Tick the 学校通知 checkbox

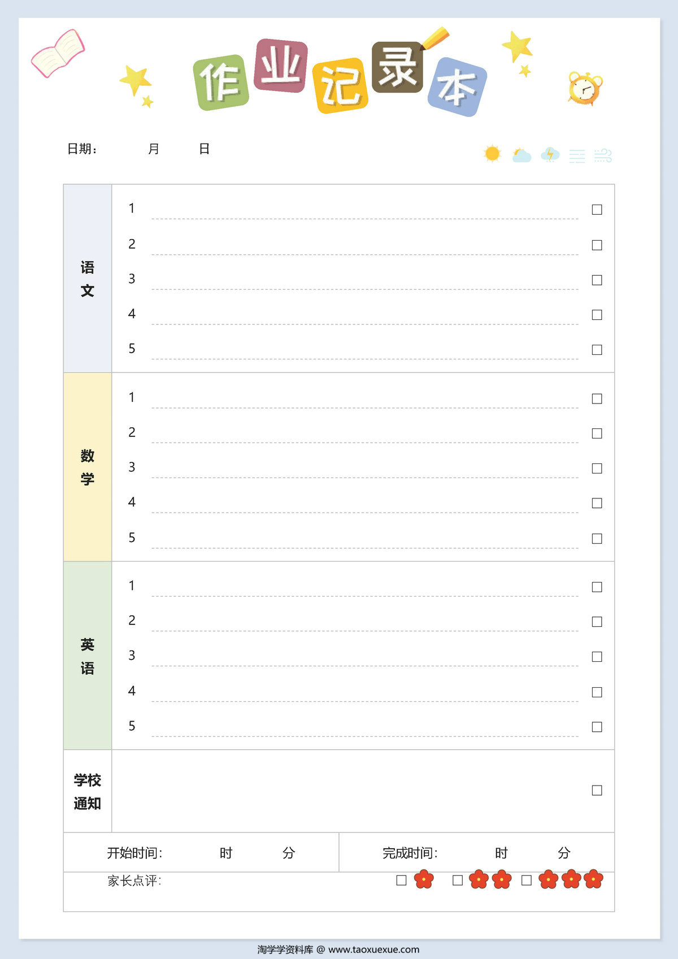tap(597, 791)
